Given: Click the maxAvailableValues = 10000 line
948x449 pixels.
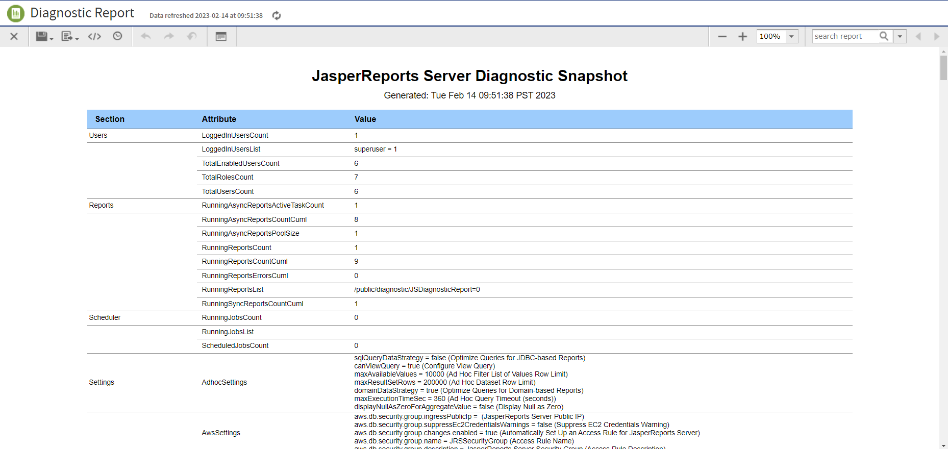Looking at the screenshot, I should click(x=461, y=374).
